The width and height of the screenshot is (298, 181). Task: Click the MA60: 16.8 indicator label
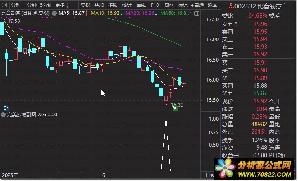(173, 13)
